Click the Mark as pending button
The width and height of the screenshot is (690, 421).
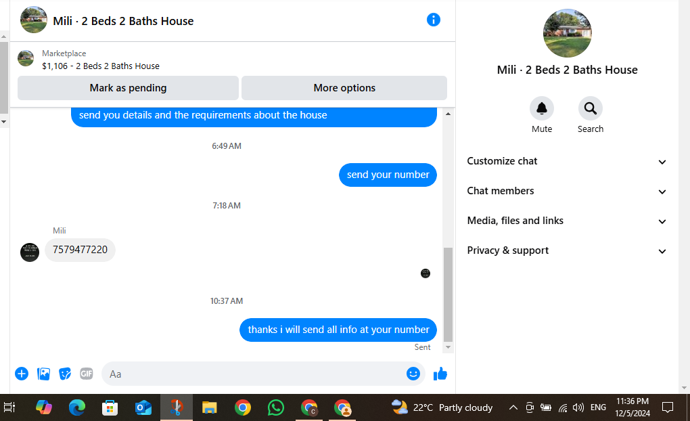tap(128, 88)
